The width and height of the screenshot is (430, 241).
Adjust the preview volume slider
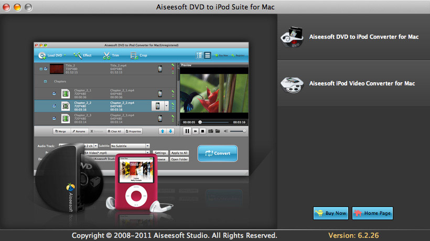238,131
